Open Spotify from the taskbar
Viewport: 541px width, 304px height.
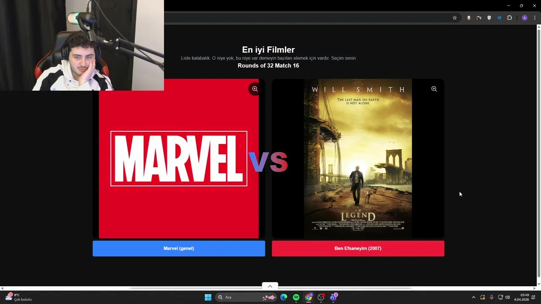[x=296, y=297]
